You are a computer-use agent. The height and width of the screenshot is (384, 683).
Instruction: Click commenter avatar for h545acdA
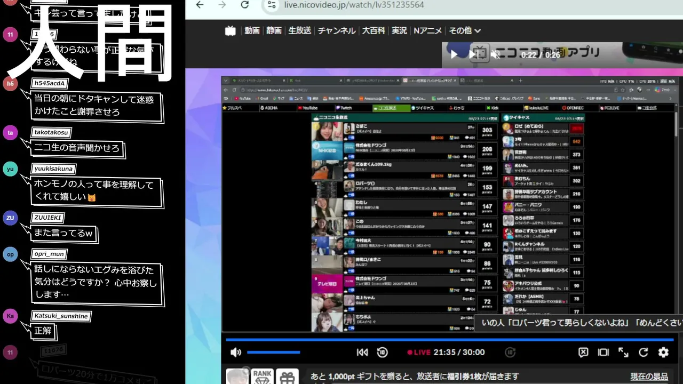[x=10, y=83]
